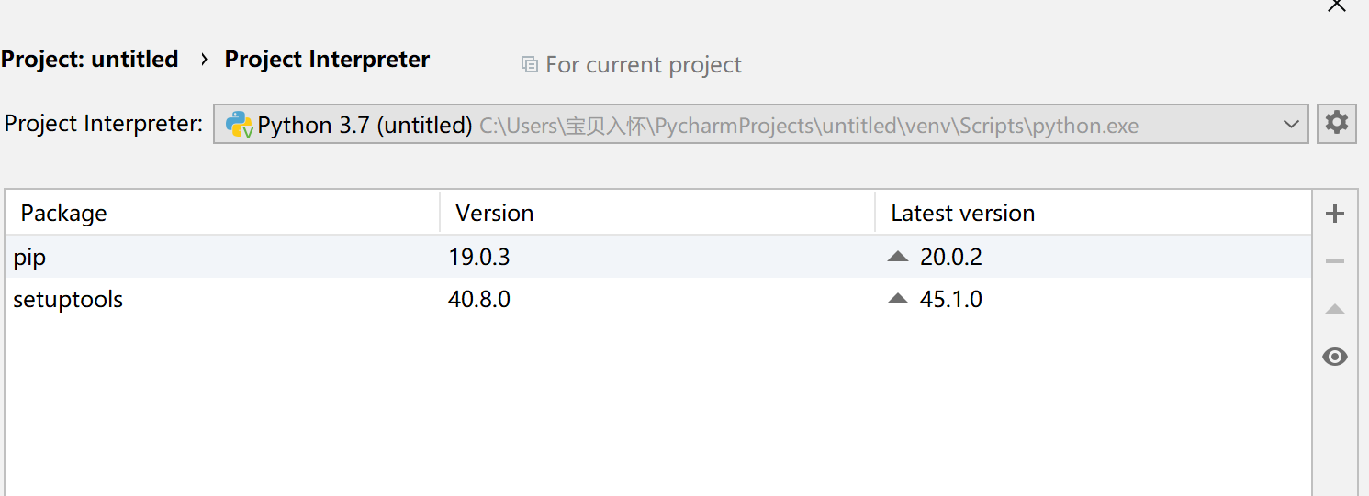Click the upgrade arrow beside pip 20.0.2
The height and width of the screenshot is (496, 1369).
pos(898,257)
